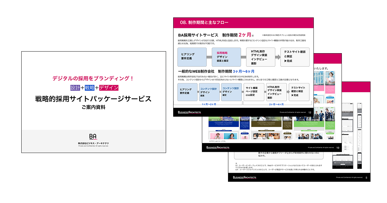387x203 pixels.
Task: Click page number 5 in slide footer
Action: (366, 178)
